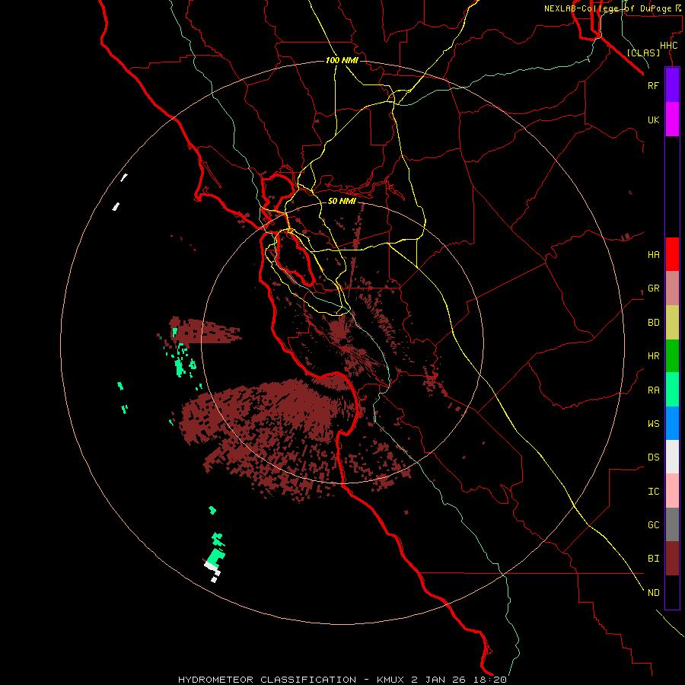The image size is (685, 685).
Task: Click the ND black legend block
Action: point(672,592)
